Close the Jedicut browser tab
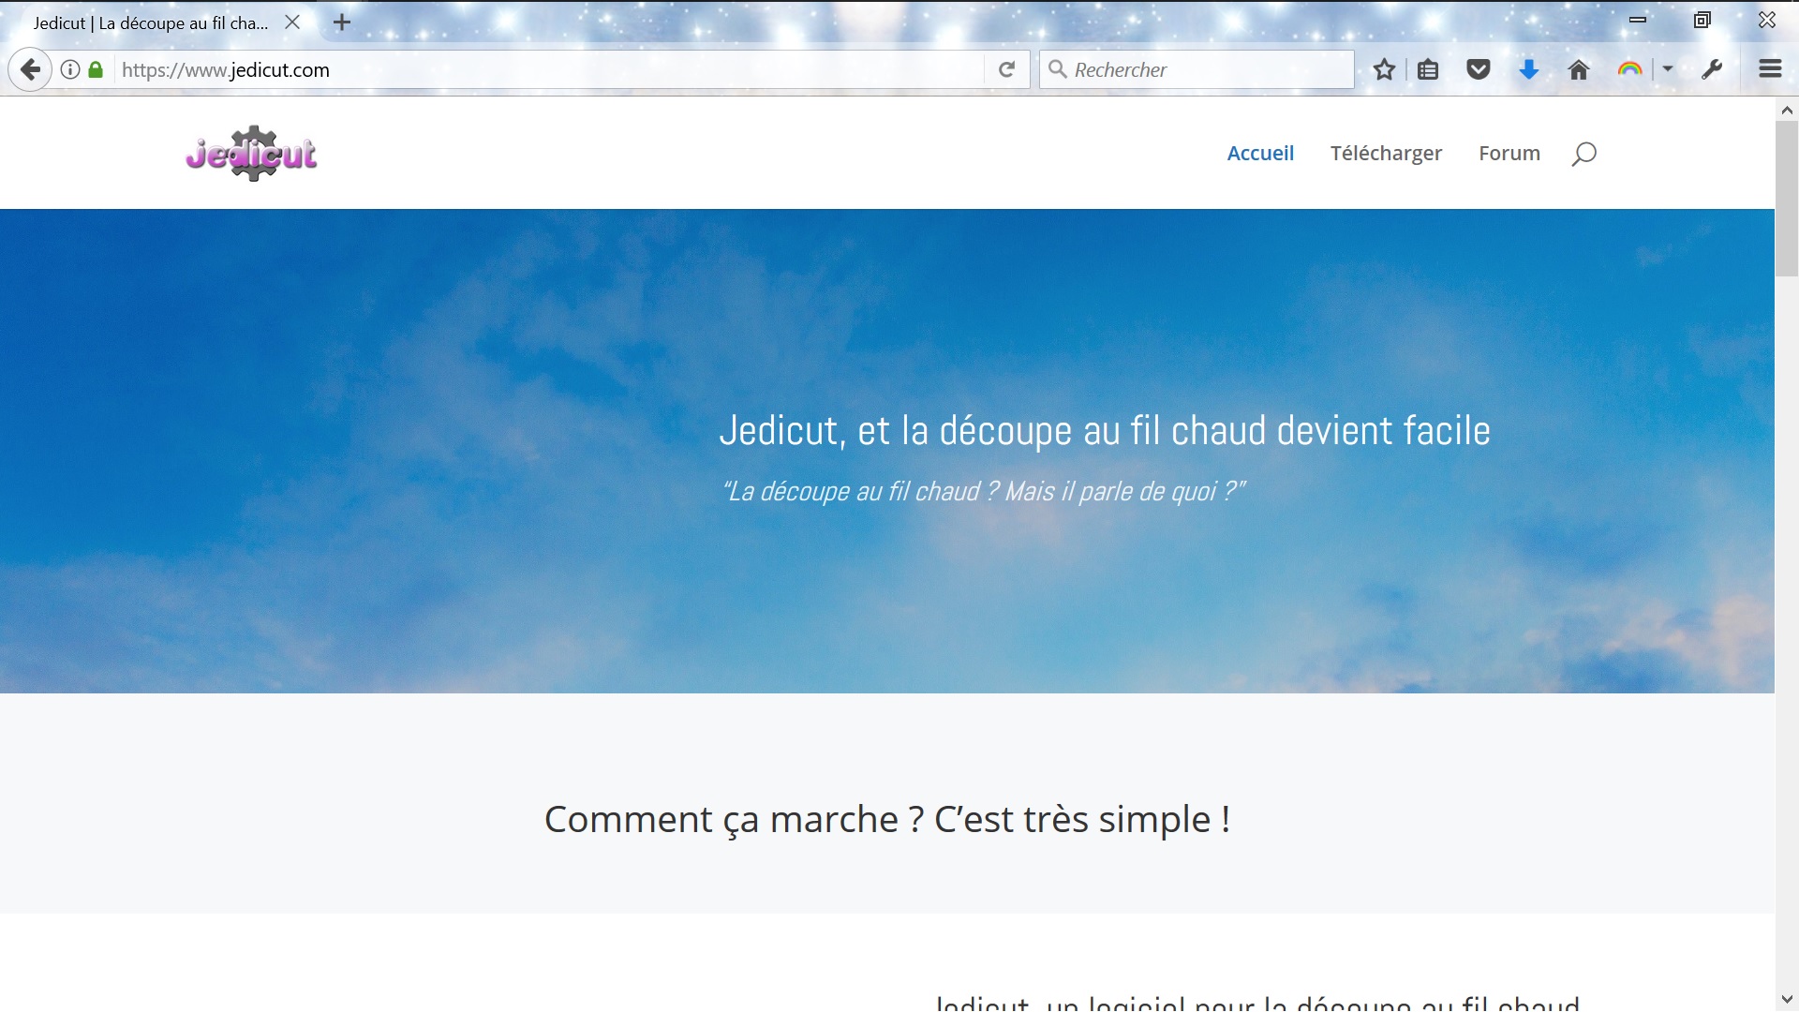 click(x=292, y=22)
